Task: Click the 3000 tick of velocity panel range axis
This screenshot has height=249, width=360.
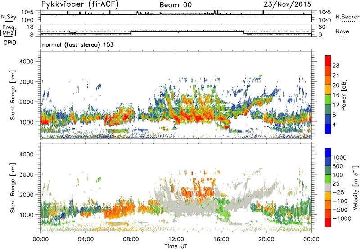Action: tap(27, 174)
